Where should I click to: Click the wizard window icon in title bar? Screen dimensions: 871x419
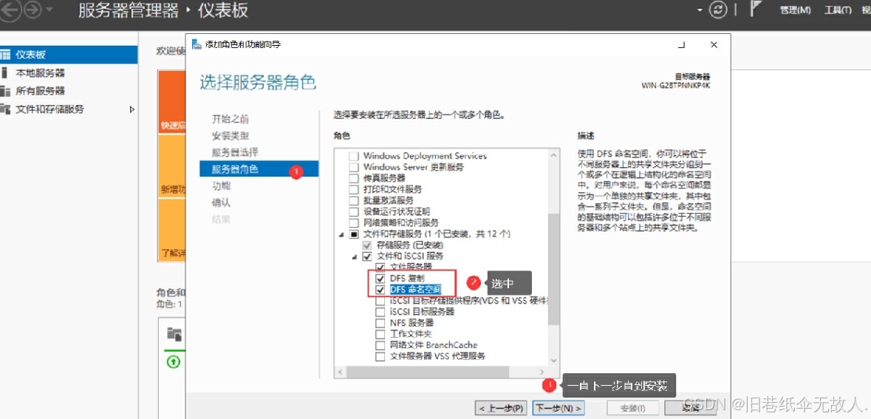coord(197,44)
